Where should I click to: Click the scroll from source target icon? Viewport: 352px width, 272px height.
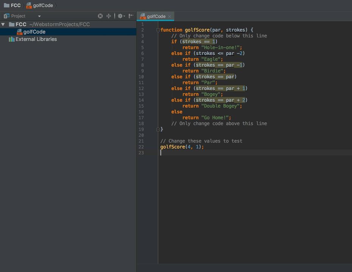100,16
